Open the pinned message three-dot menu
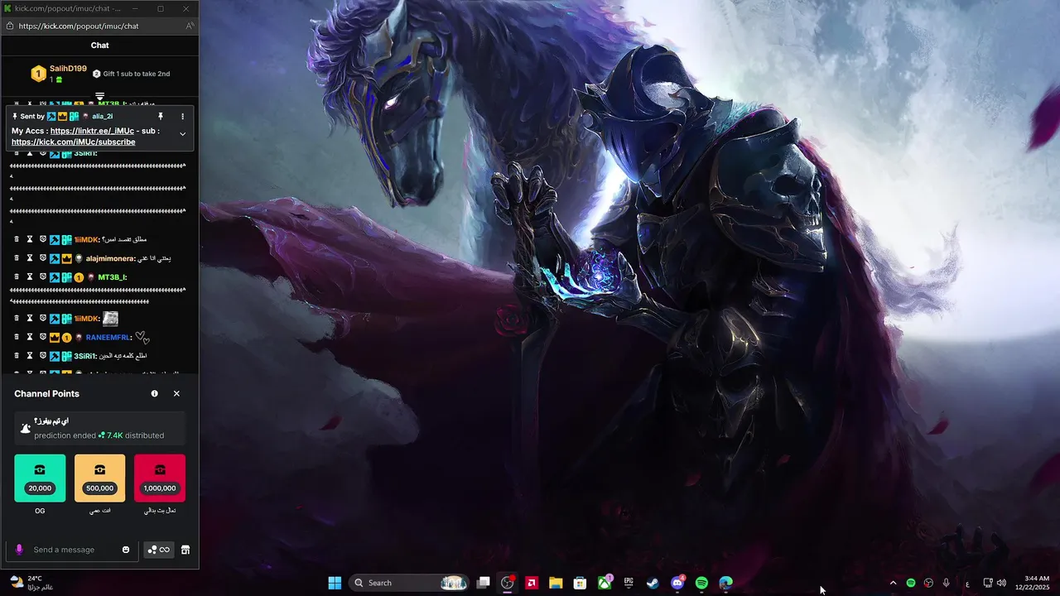Image resolution: width=1060 pixels, height=596 pixels. coord(183,117)
